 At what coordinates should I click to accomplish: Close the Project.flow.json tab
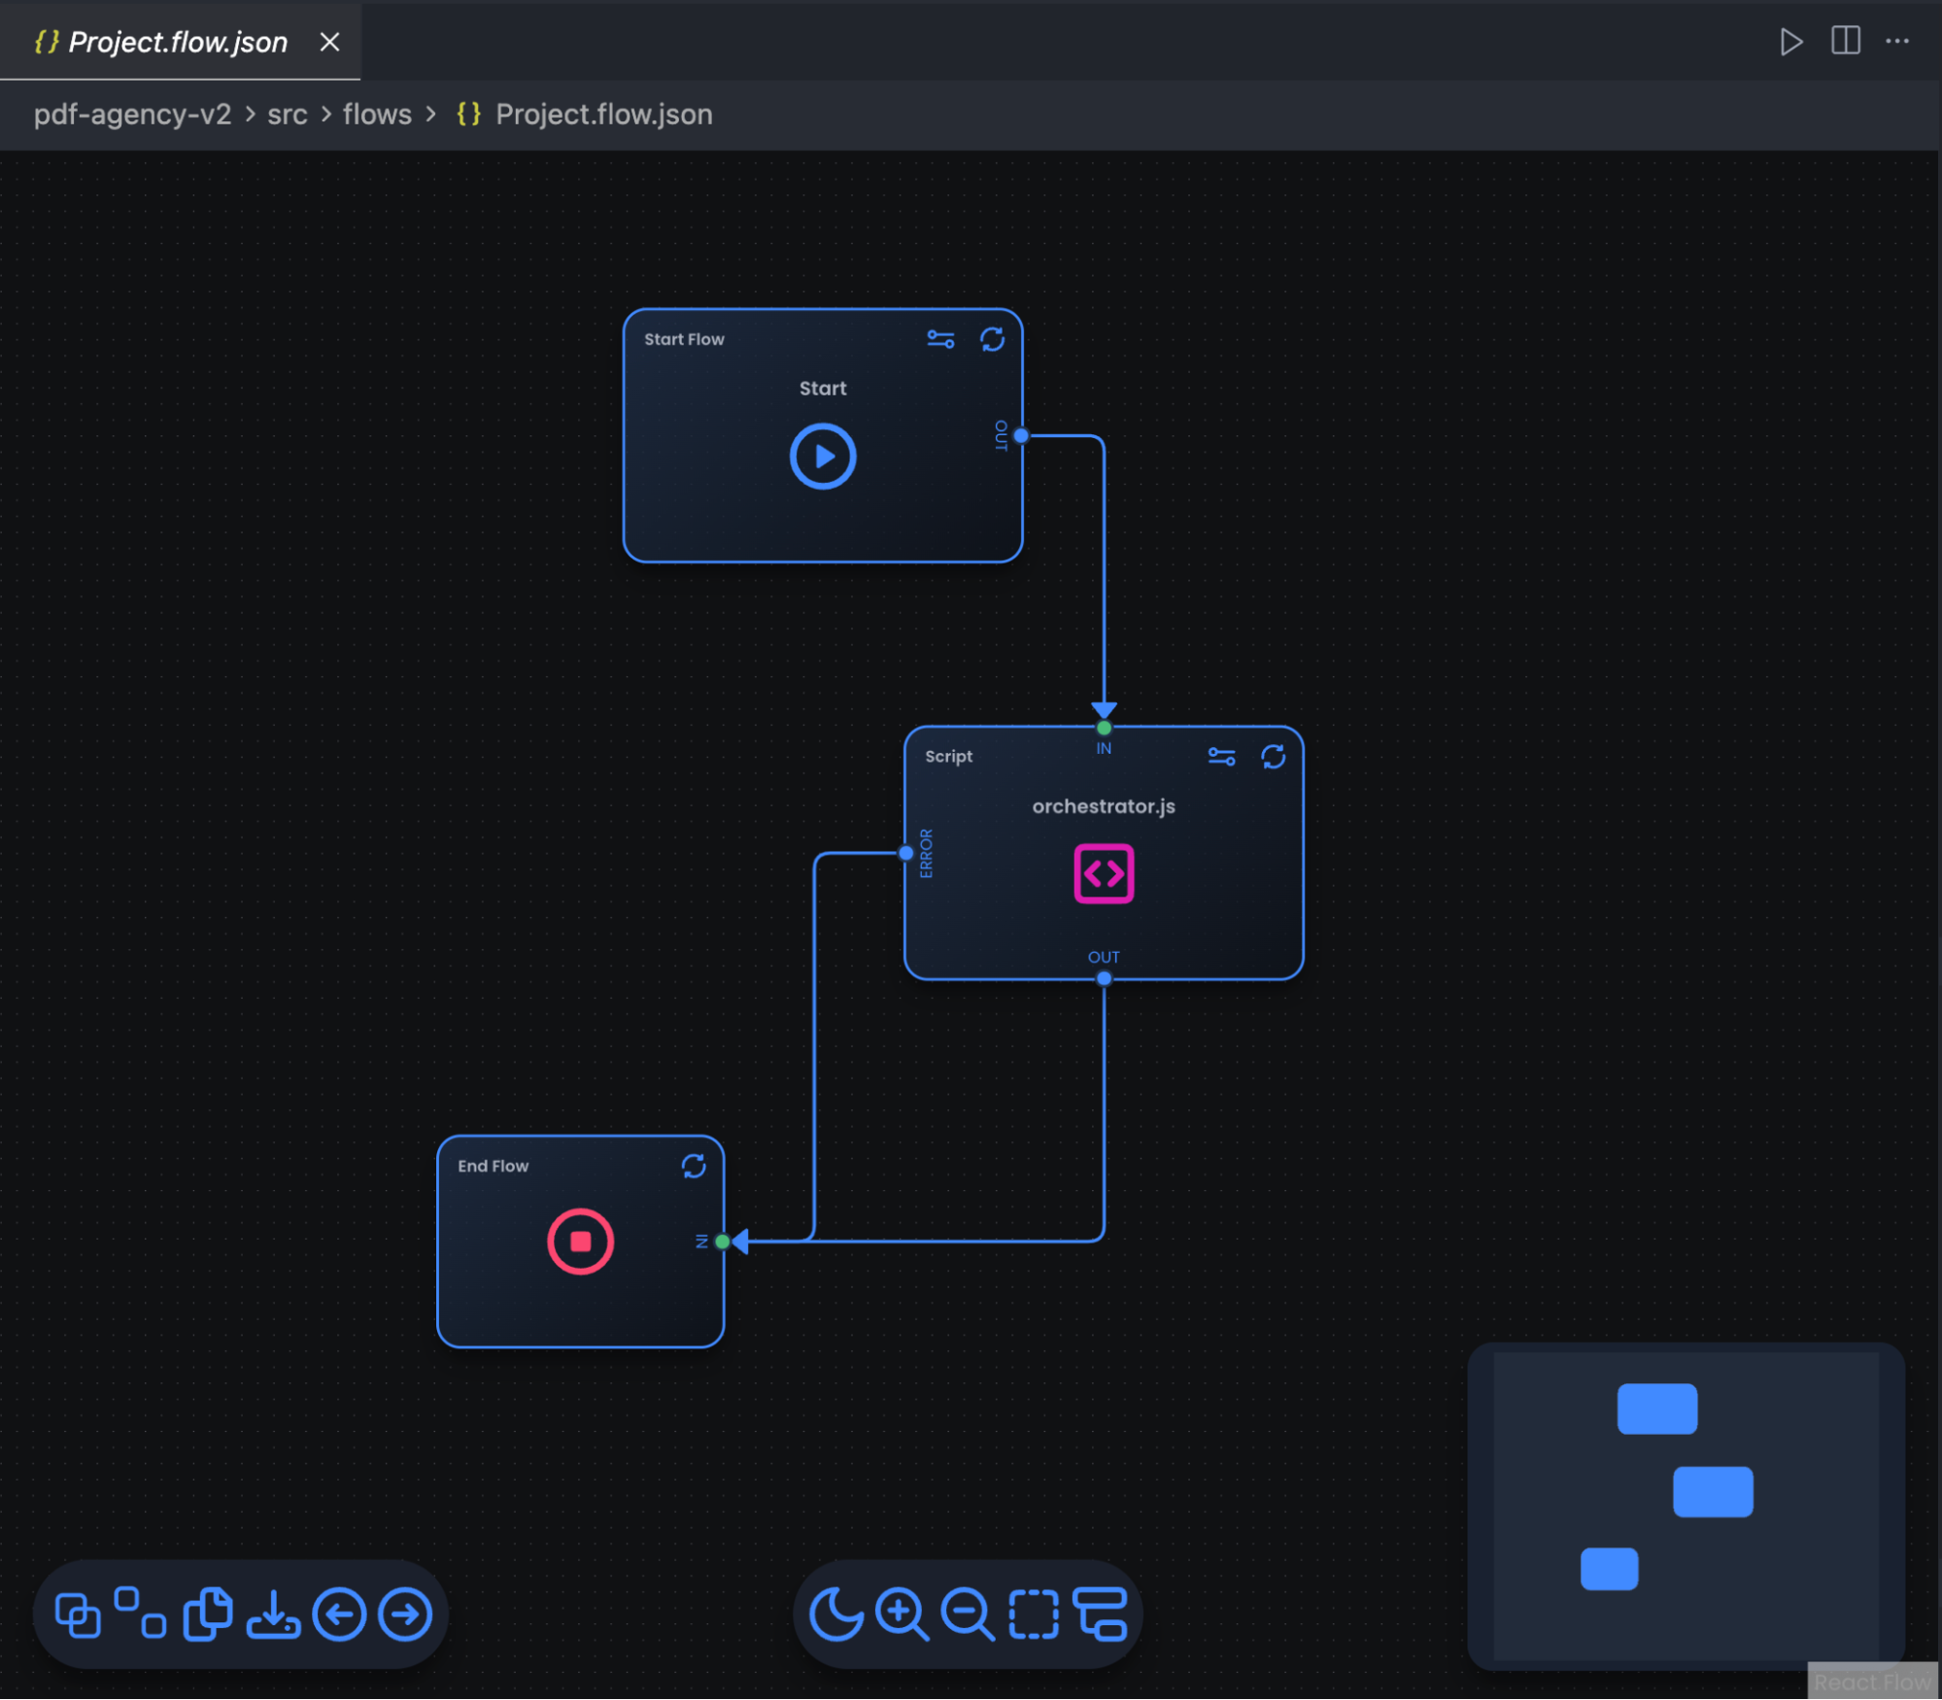pos(330,42)
